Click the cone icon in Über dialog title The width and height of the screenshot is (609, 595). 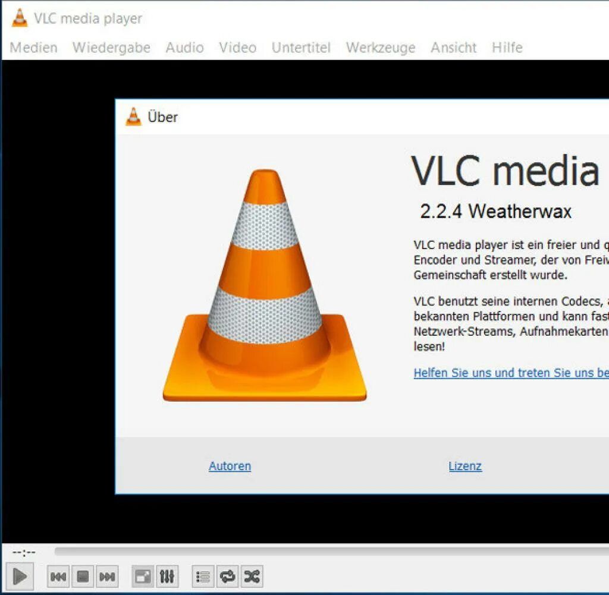134,117
